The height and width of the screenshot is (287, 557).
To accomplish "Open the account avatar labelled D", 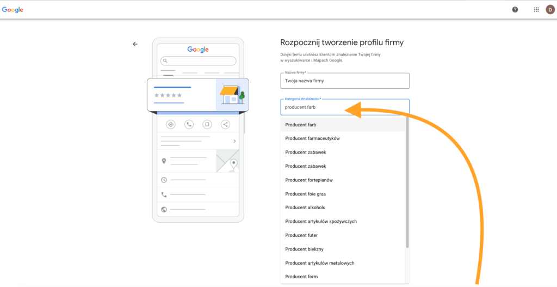I will (550, 10).
